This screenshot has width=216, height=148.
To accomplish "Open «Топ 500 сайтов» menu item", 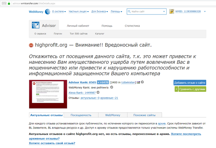I will point(78,34).
